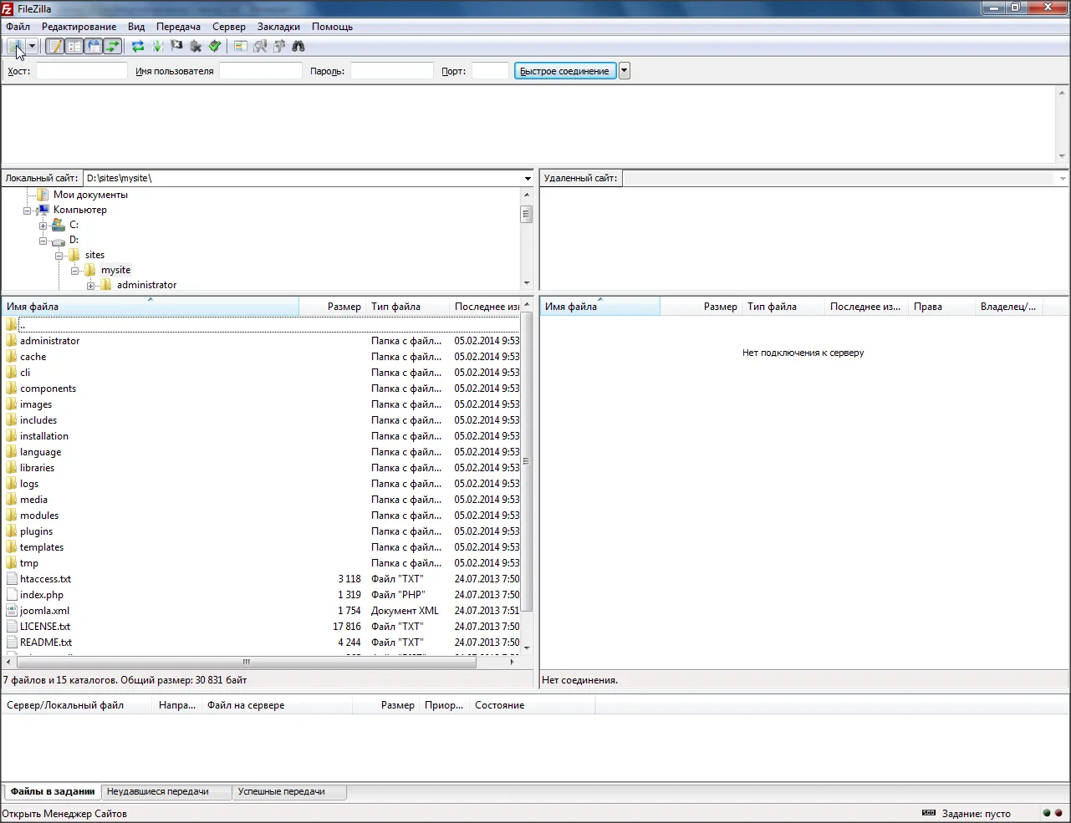
Task: Toggle the message log display
Action: pos(54,47)
